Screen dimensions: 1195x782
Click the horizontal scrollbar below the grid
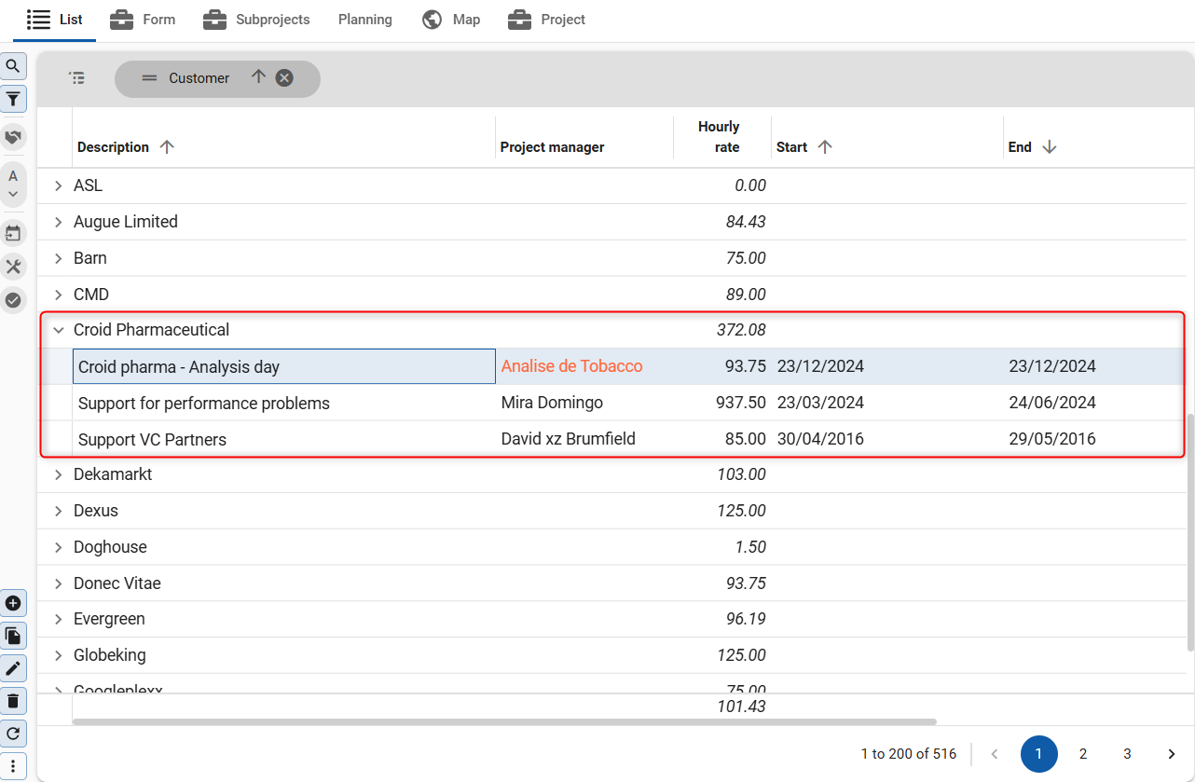tap(503, 721)
